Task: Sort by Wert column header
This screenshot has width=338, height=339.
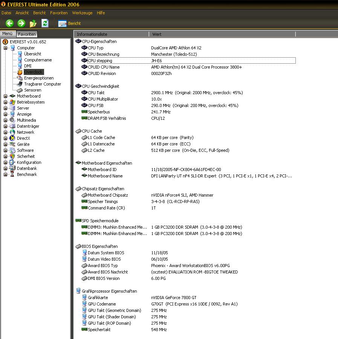Action: click(222, 34)
